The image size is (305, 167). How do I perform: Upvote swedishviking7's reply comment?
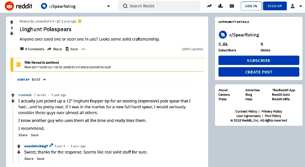(x=19, y=146)
